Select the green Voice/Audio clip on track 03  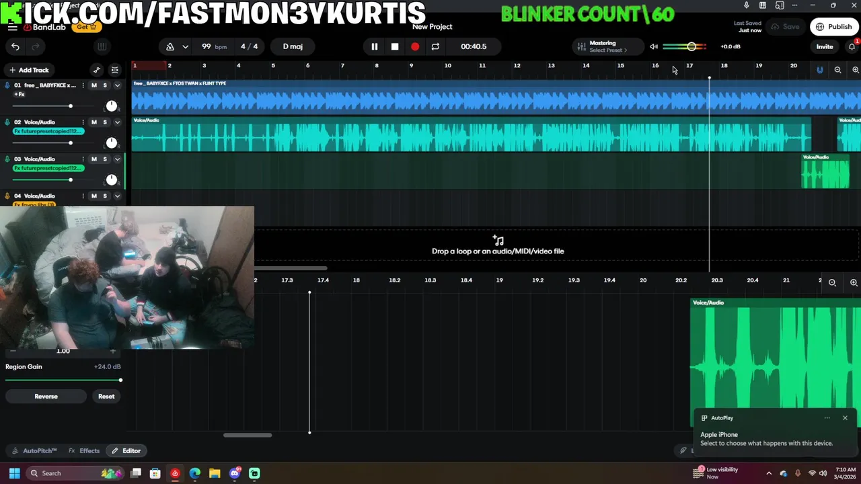coord(825,171)
